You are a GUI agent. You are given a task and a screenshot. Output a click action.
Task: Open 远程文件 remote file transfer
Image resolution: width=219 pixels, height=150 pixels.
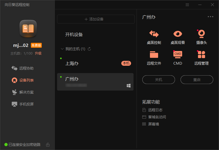[x=154, y=58]
